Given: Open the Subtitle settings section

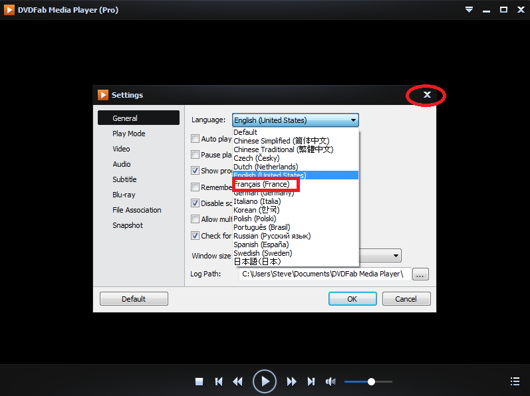Looking at the screenshot, I should click(124, 179).
